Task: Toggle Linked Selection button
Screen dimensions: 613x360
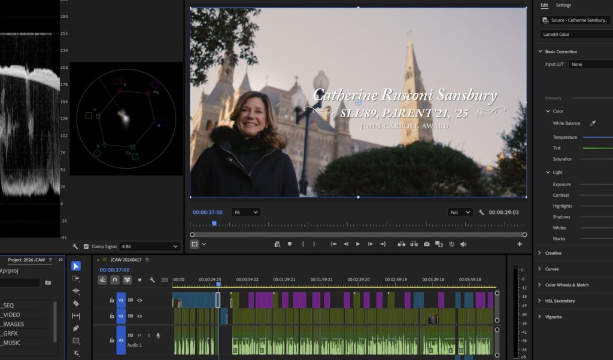Action: pos(127,280)
